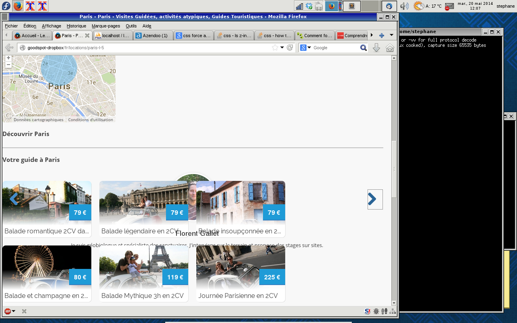Open the Édition menu
The height and width of the screenshot is (323, 517).
[x=30, y=26]
